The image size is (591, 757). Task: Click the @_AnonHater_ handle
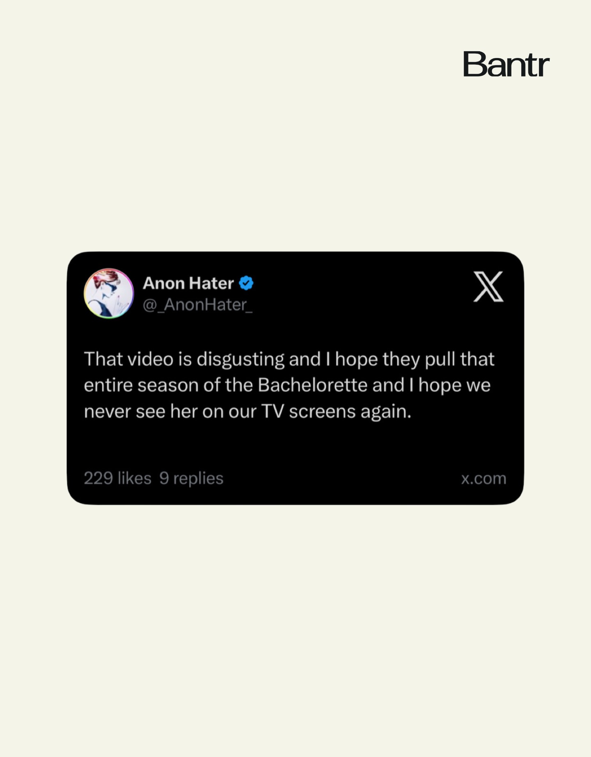(x=197, y=305)
